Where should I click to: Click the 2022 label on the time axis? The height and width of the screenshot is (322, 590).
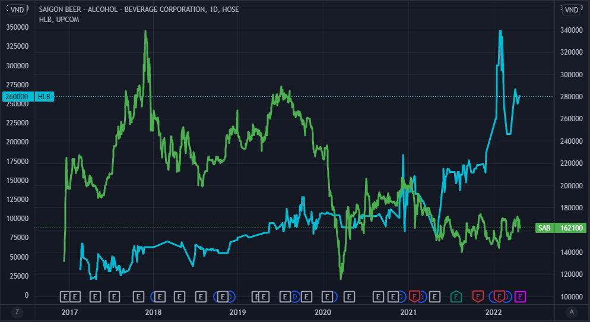(493, 312)
